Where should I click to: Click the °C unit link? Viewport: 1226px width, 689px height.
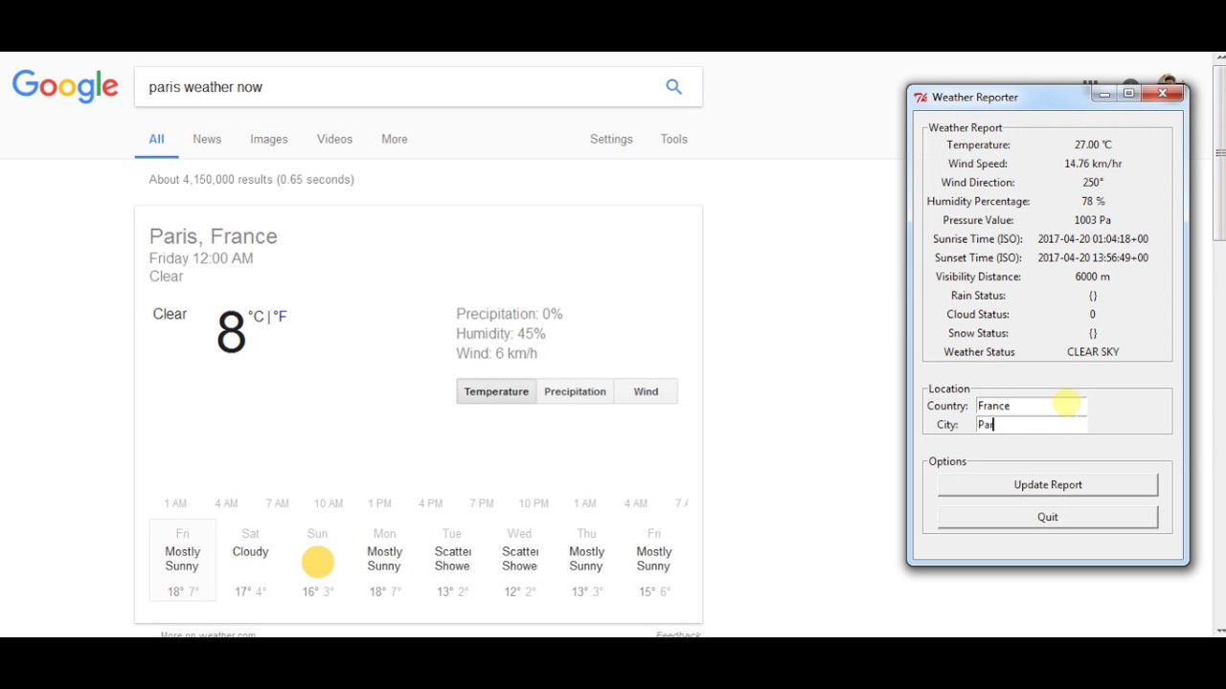pyautogui.click(x=256, y=316)
